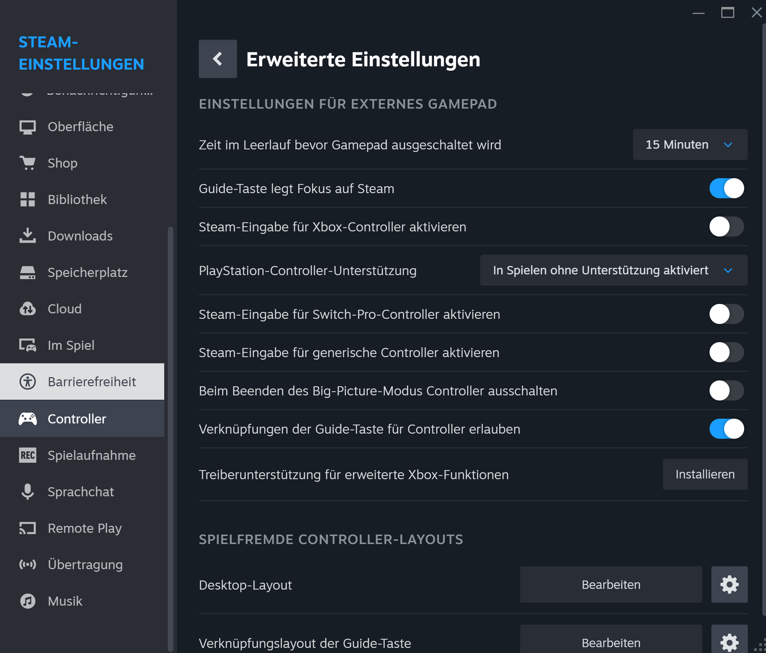The width and height of the screenshot is (766, 653).
Task: Click the Controller gamepad icon
Action: coord(28,419)
